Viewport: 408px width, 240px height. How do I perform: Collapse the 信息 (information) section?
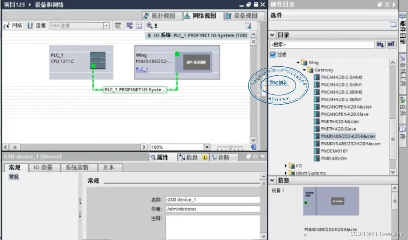(273, 180)
